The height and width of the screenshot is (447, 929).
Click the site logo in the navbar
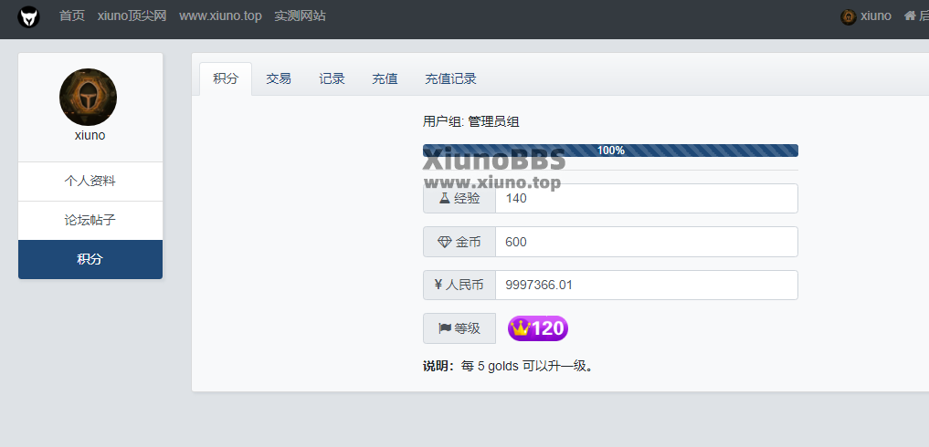coord(28,16)
